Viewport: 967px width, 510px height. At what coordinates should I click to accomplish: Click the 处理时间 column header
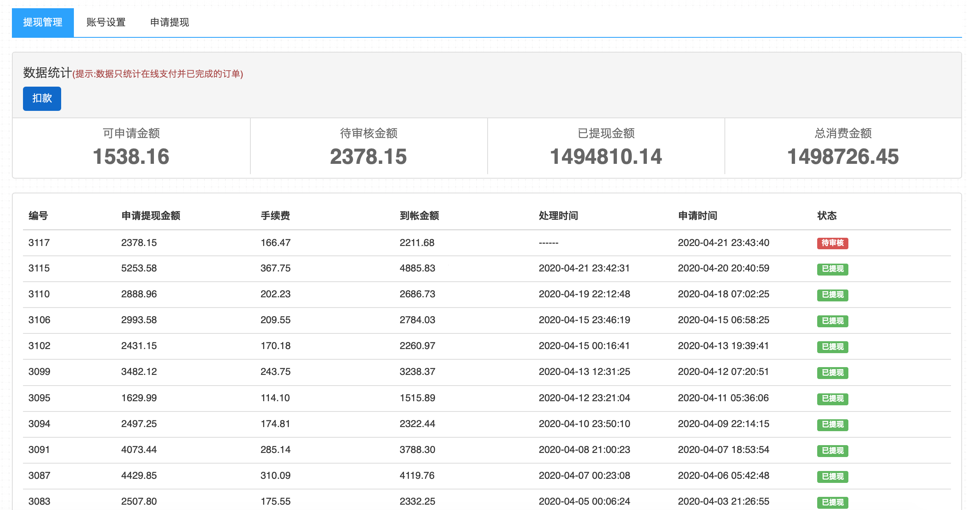[558, 216]
